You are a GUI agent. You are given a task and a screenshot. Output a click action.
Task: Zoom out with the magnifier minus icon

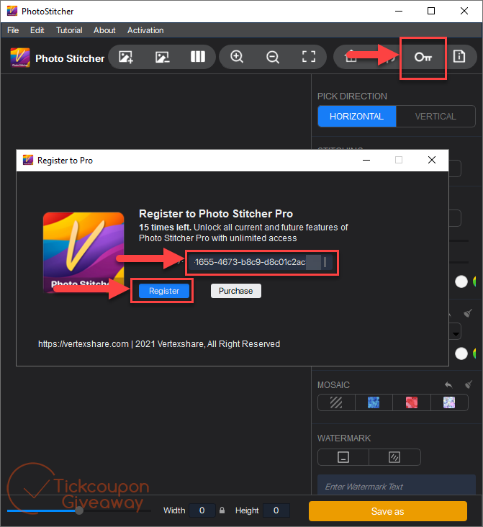273,57
